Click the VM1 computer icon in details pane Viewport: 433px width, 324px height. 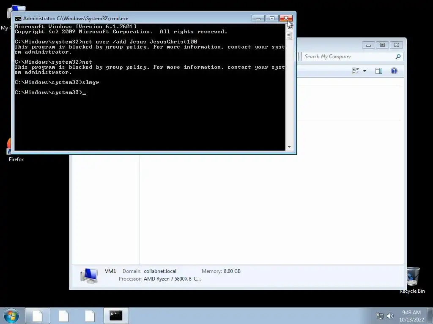click(x=89, y=275)
